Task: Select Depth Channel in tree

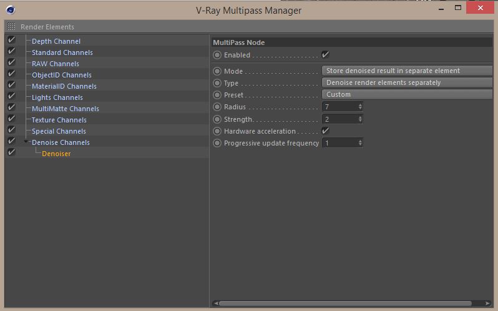Action: click(56, 41)
